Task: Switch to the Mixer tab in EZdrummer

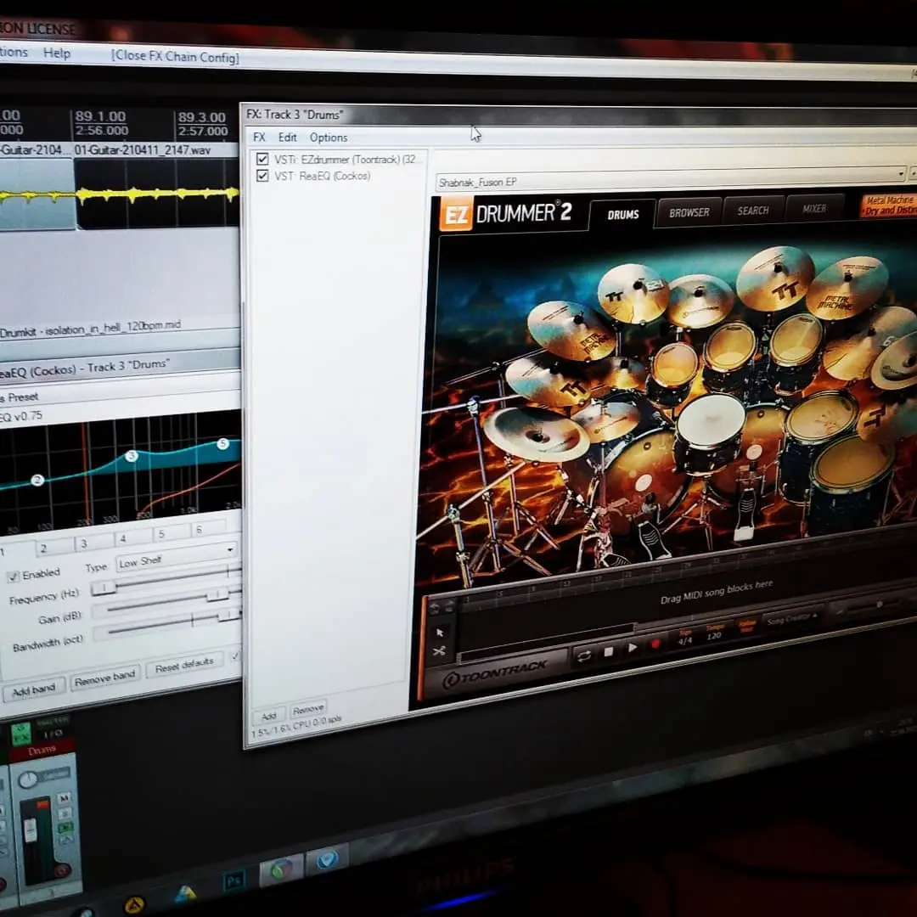Action: point(814,209)
